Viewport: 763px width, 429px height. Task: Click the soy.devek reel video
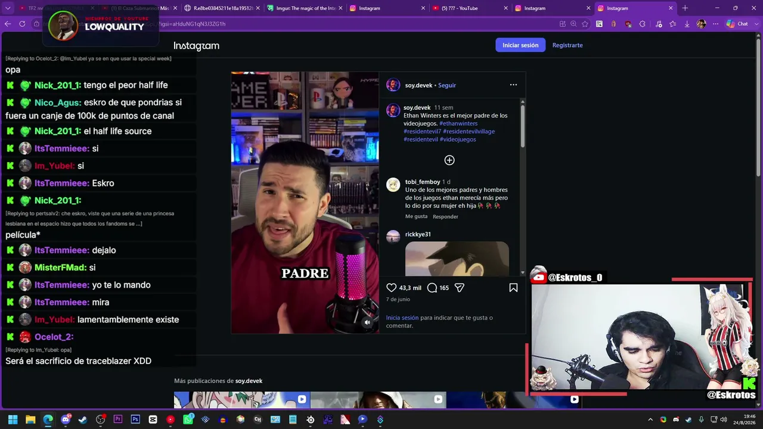point(305,203)
